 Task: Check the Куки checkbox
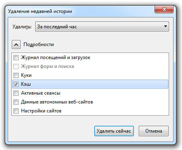point(16,75)
